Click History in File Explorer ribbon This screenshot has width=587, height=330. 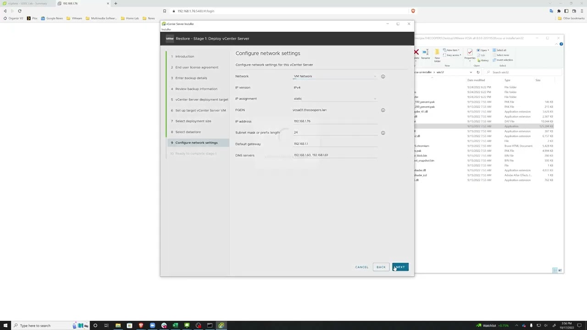pos(483,60)
